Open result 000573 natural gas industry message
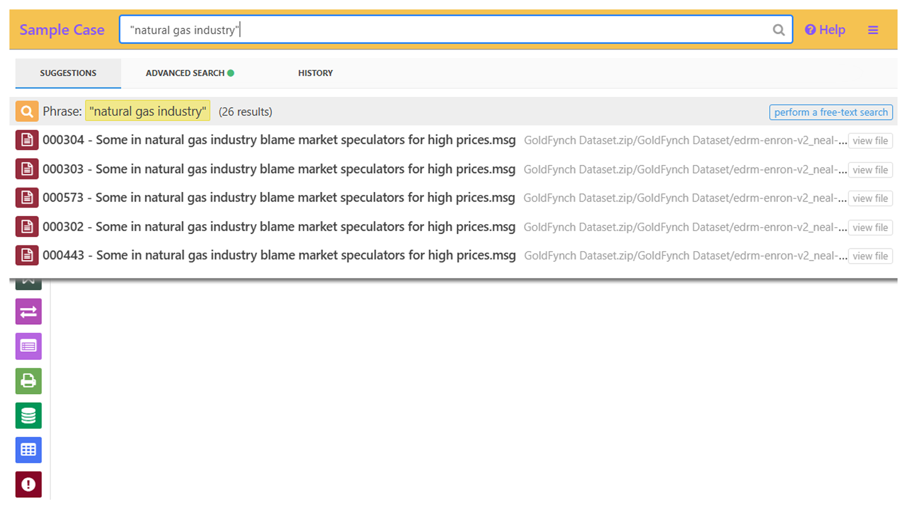This screenshot has height=506, width=907. tap(278, 198)
